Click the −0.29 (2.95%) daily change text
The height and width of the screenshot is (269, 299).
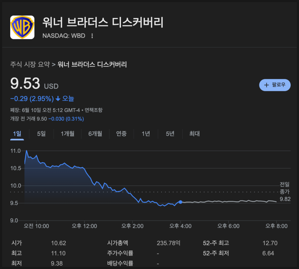(32, 99)
